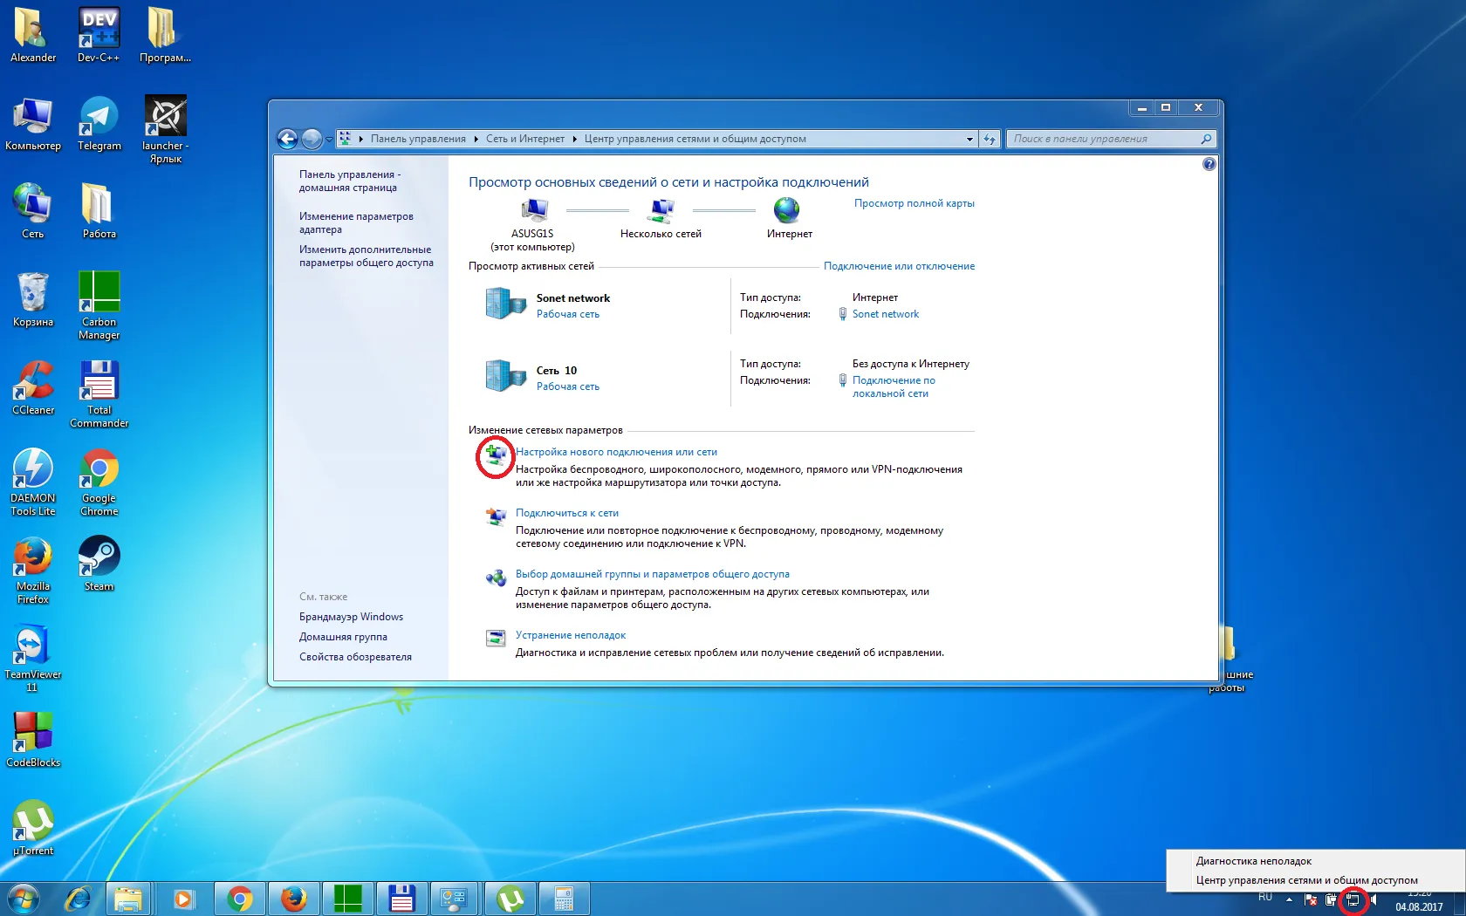Click Подключение или отключение link
Screen dimensions: 1466x916
899,266
